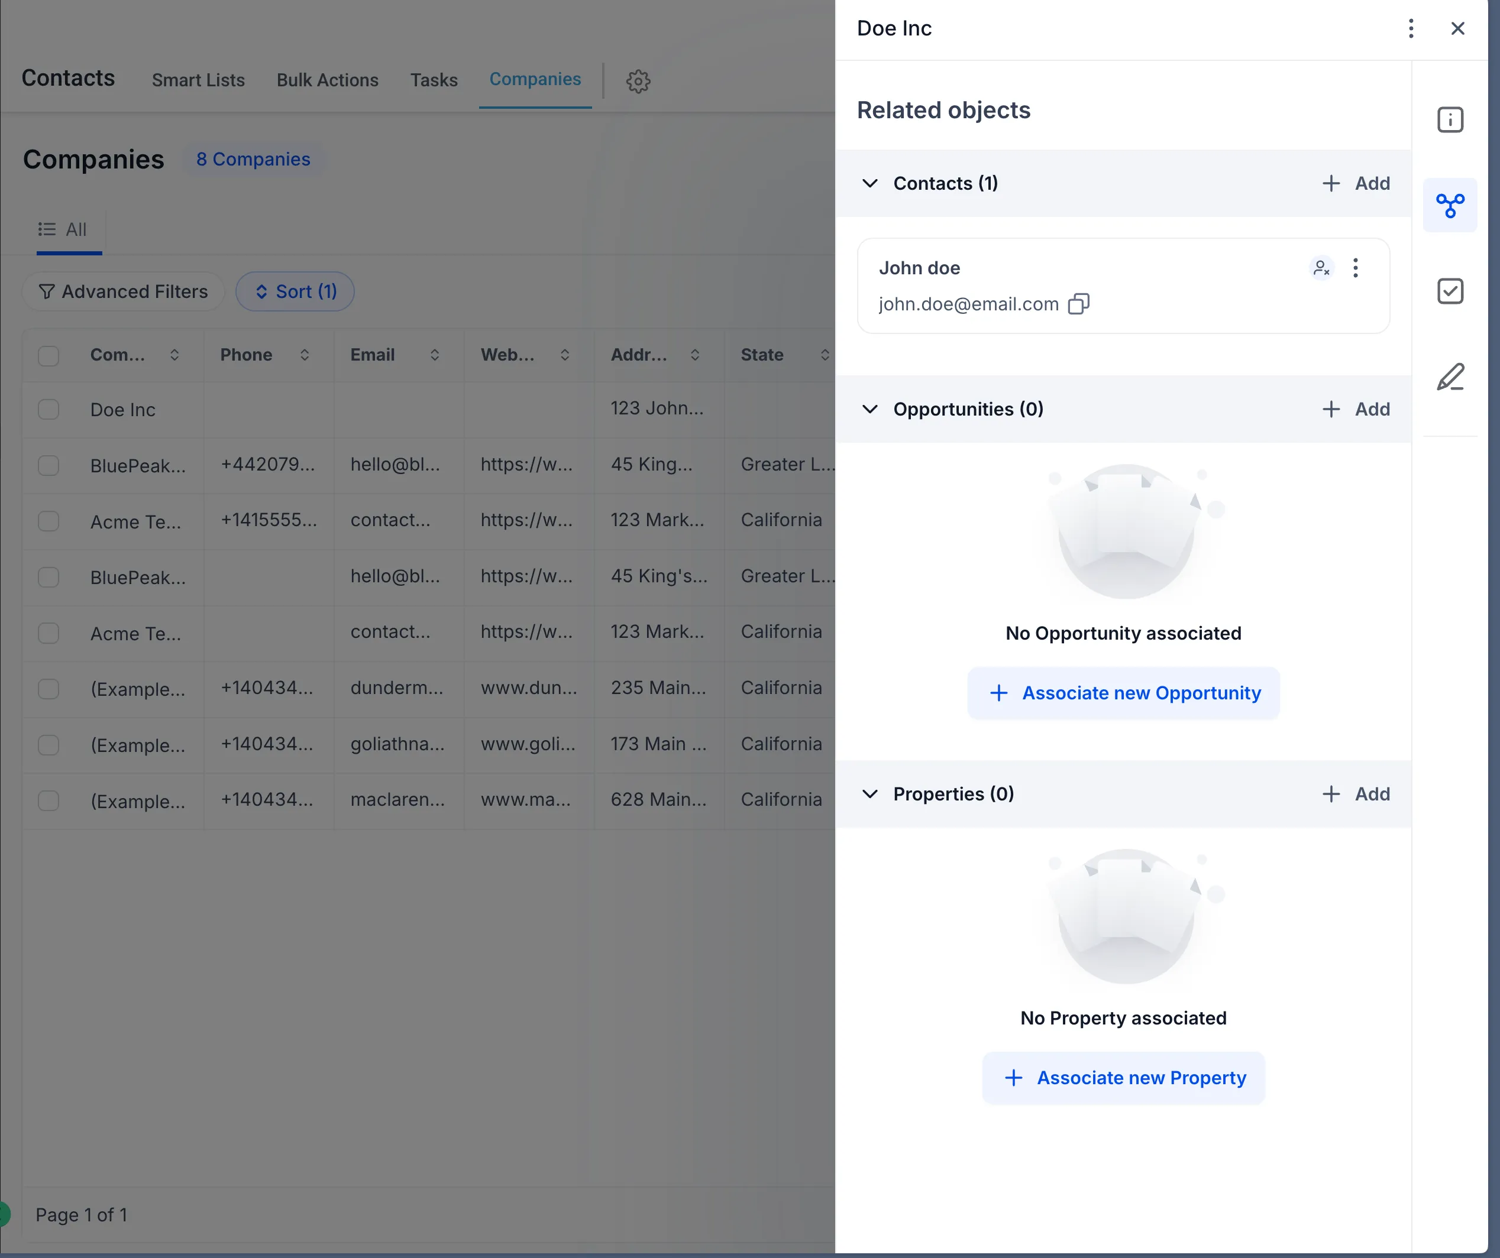The width and height of the screenshot is (1500, 1258).
Task: Copy john.doe@email.com using the copy icon
Action: 1079,303
